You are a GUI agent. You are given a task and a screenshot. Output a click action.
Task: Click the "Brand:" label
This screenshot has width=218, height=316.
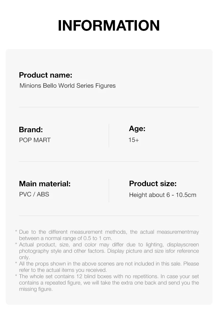click(31, 130)
